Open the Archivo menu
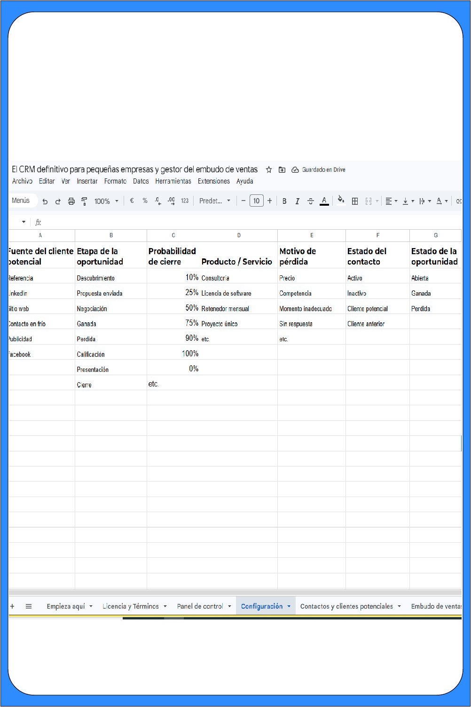This screenshot has height=707, width=471. (22, 181)
